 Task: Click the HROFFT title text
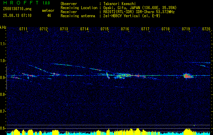(x=21, y=3)
